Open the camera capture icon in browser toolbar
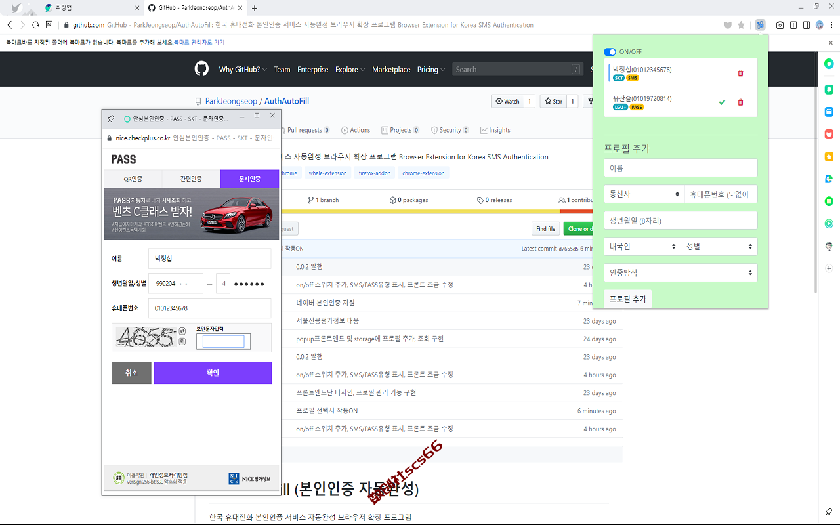 tap(780, 25)
